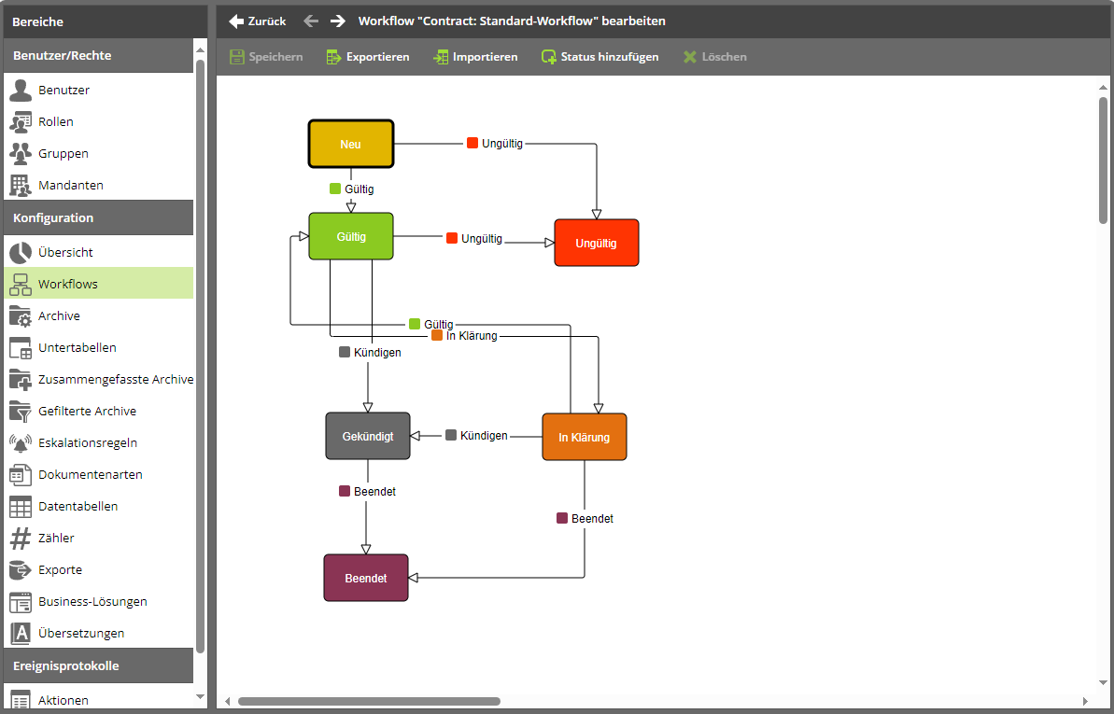Expand the Ereignisprotokolle section header
The height and width of the screenshot is (714, 1114).
(98, 665)
